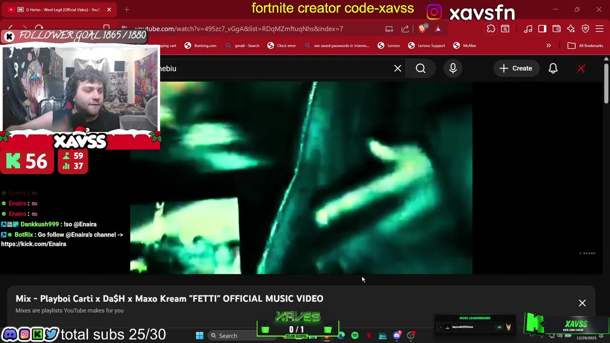Click the video player to pause
The width and height of the screenshot is (610, 343).
coord(301,178)
